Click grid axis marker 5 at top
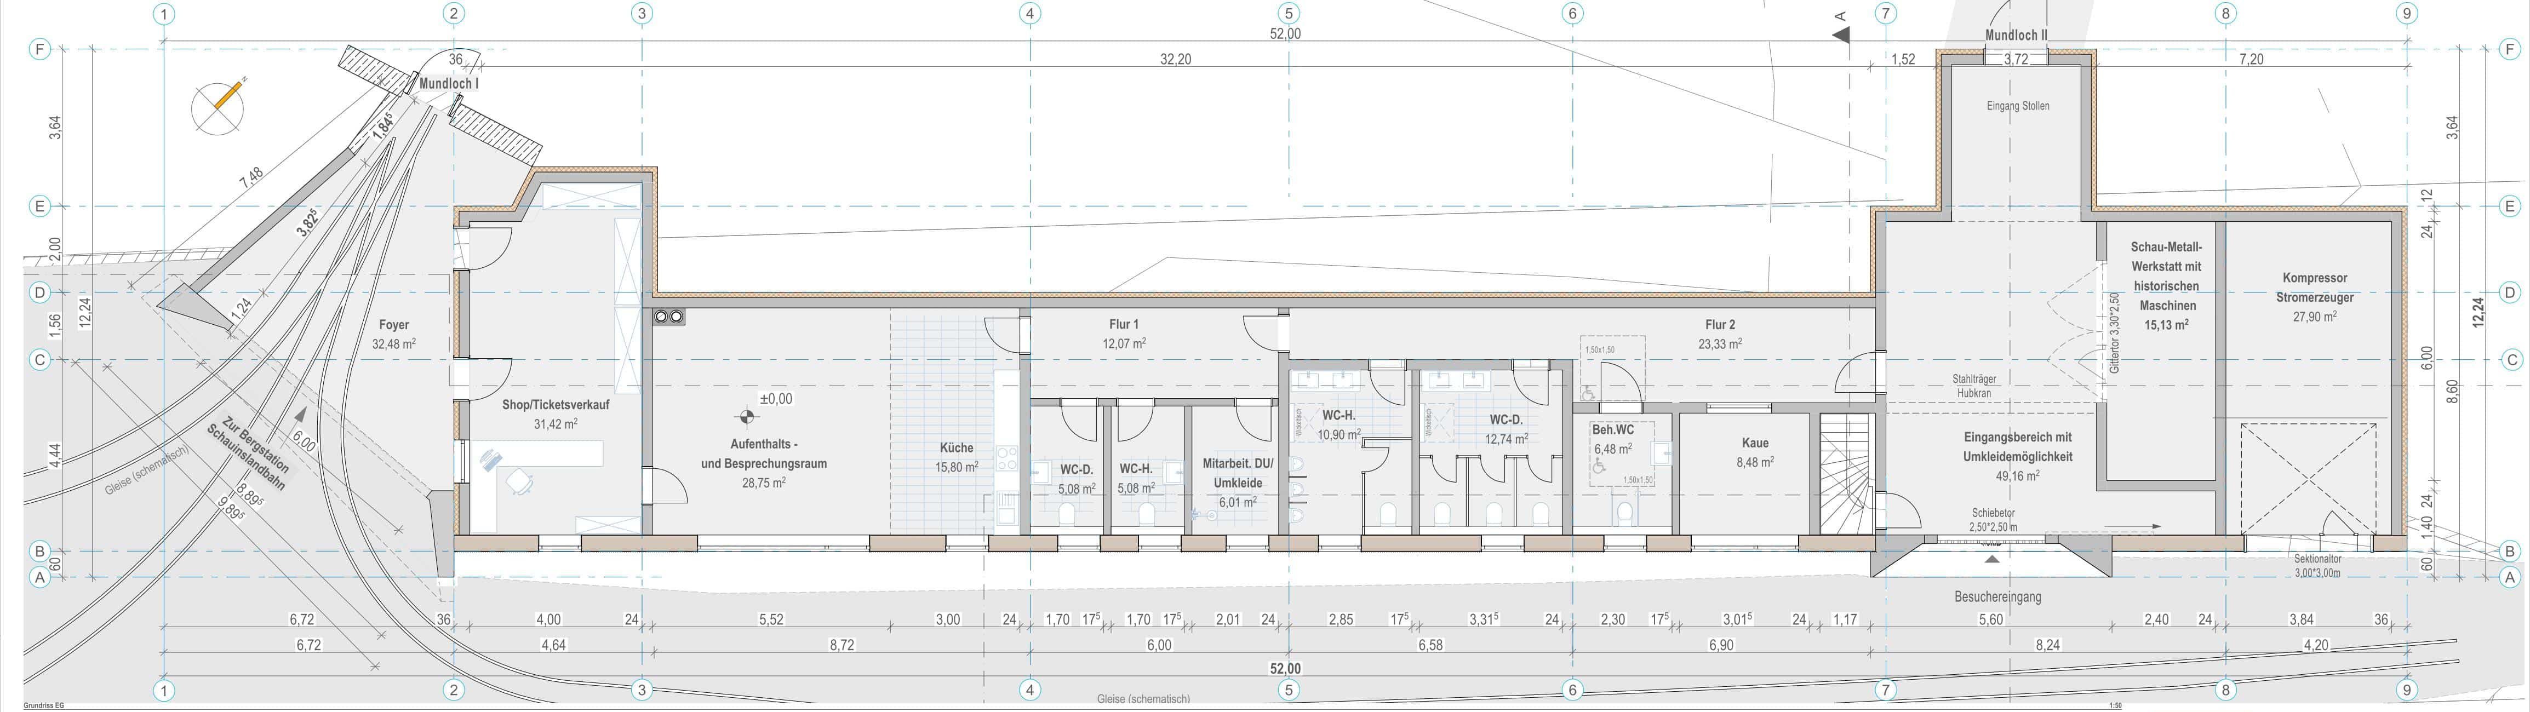Screen dimensions: 2530x712 point(1289,14)
